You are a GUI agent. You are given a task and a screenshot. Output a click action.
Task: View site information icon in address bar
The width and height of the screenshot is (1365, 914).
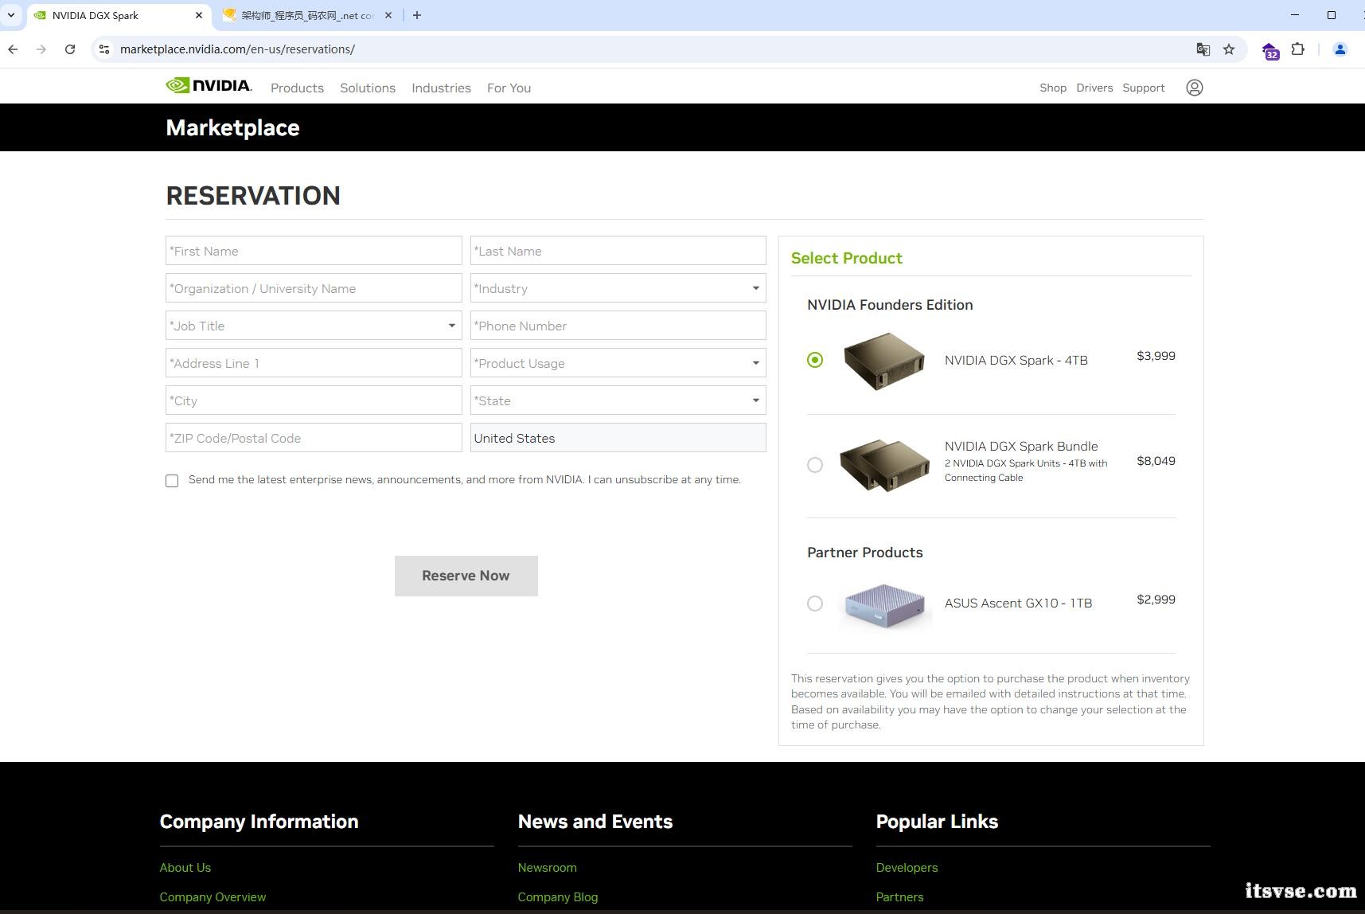tap(103, 49)
